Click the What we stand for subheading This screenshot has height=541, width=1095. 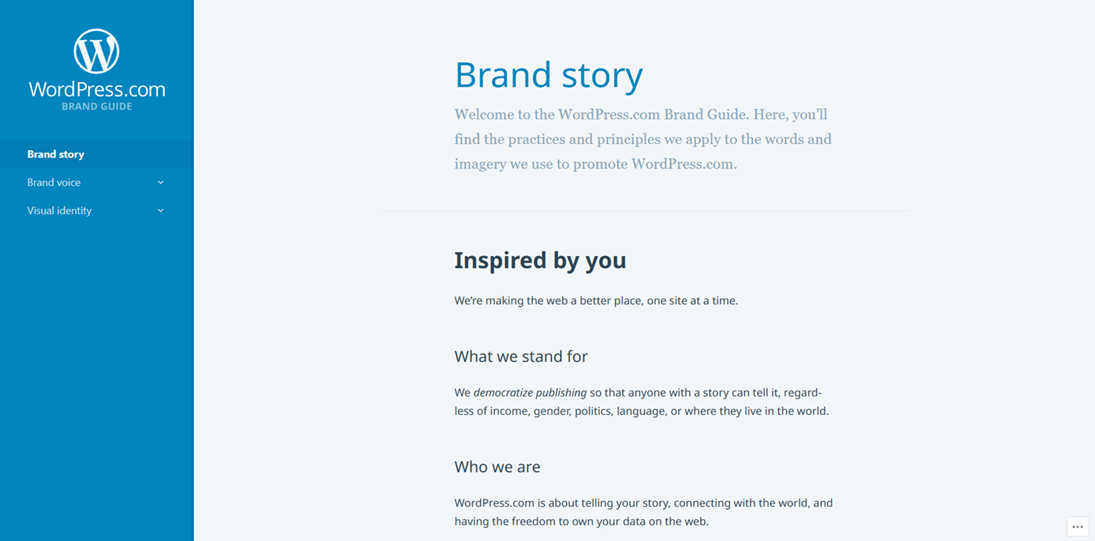(x=521, y=356)
